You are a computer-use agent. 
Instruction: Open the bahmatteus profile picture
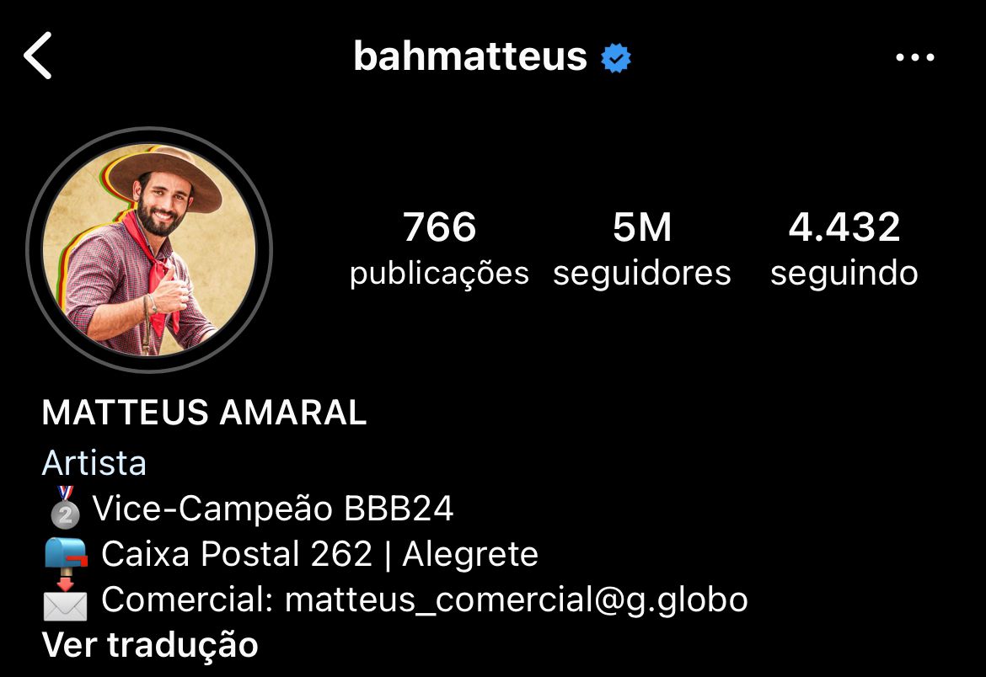coord(149,250)
